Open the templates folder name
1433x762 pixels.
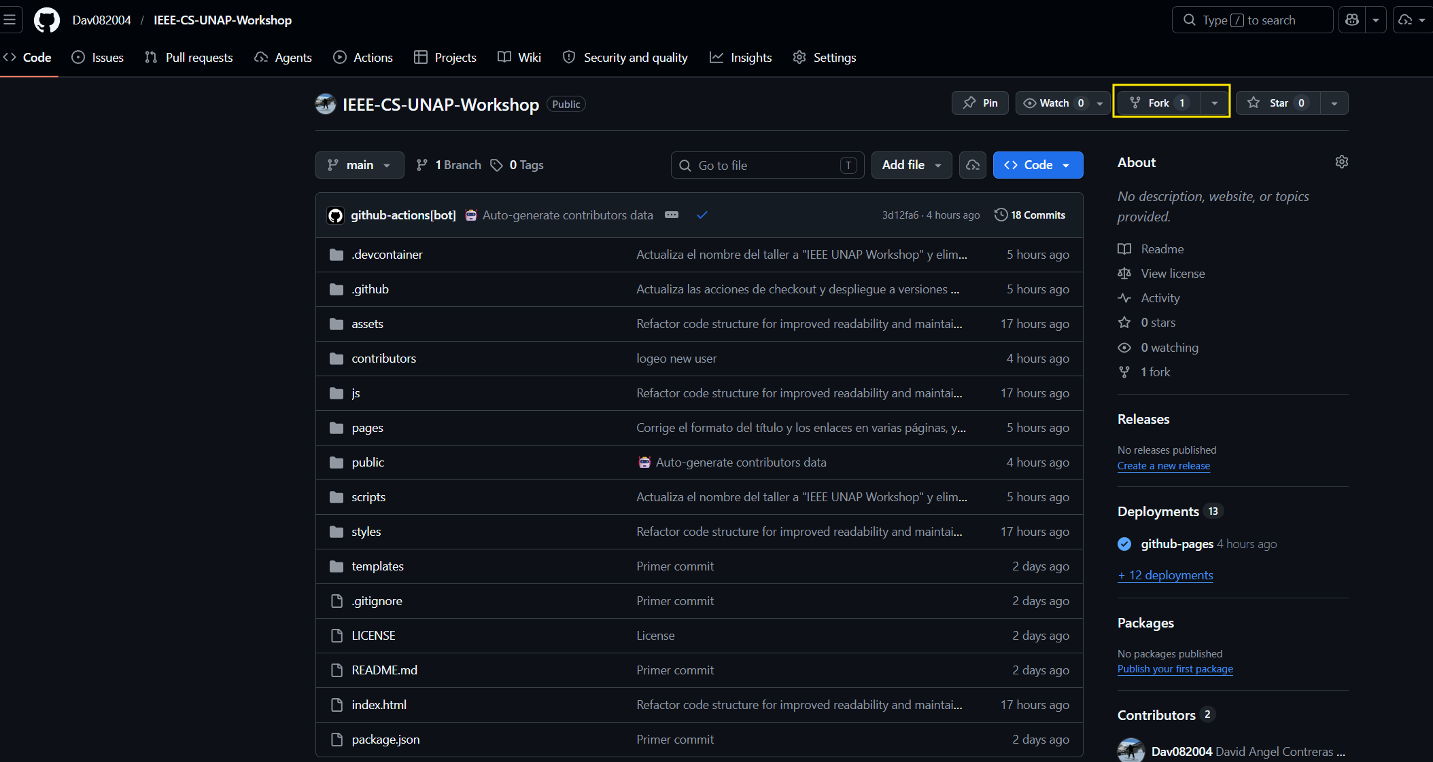(x=378, y=566)
